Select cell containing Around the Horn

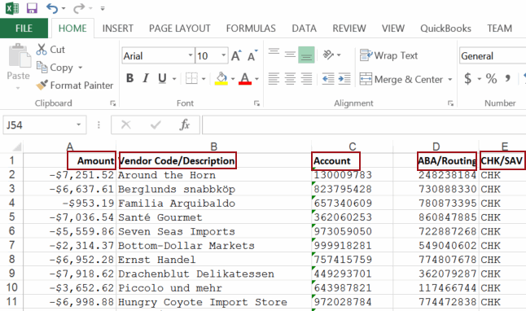coord(213,175)
